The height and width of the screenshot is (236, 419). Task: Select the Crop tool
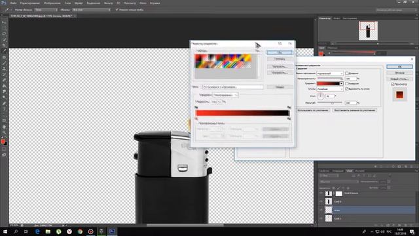[x=4, y=45]
